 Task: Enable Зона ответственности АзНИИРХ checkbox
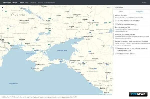pos(116,21)
